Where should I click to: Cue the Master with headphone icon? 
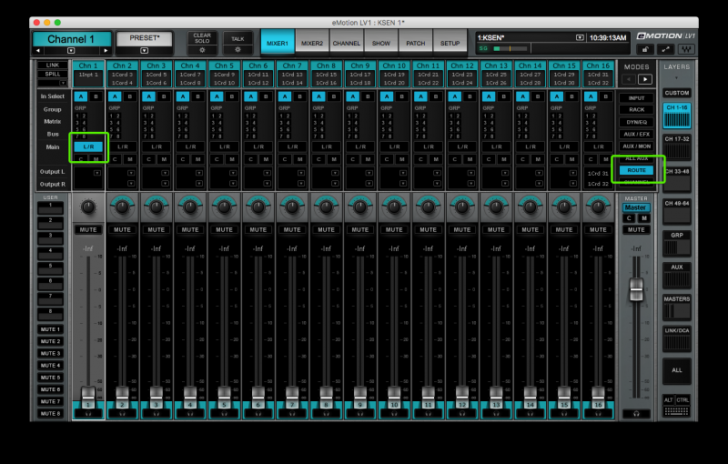pyautogui.click(x=636, y=413)
